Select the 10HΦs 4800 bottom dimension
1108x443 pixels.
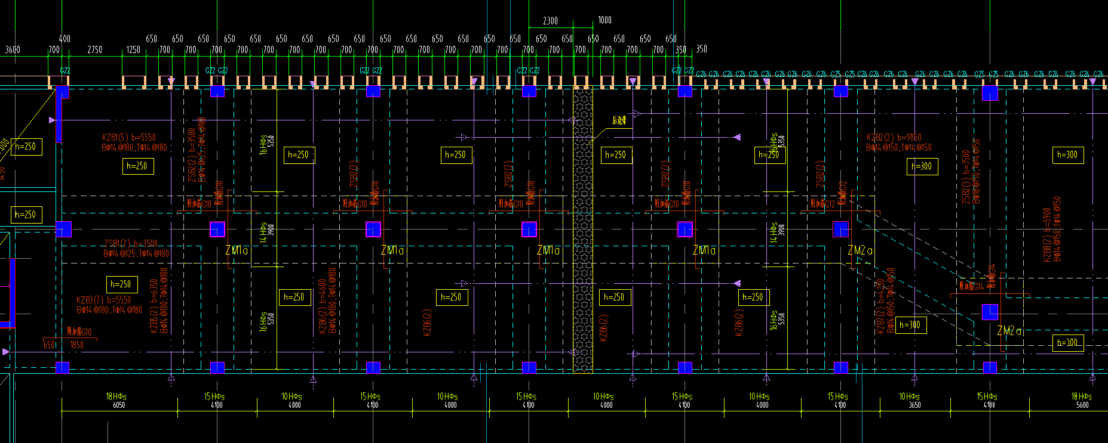292,400
